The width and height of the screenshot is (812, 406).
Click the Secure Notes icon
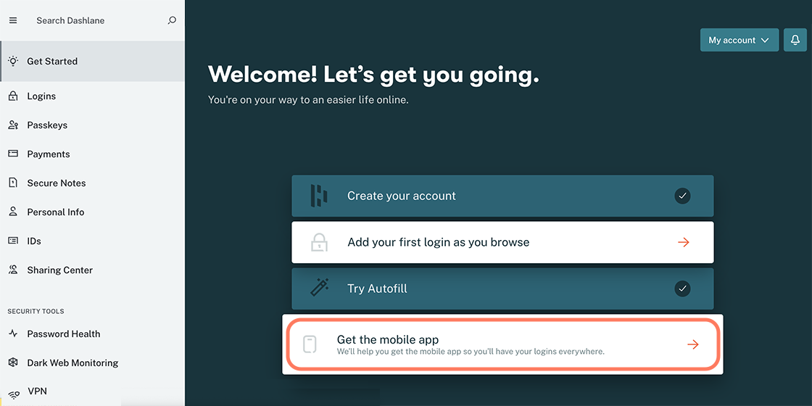(13, 183)
